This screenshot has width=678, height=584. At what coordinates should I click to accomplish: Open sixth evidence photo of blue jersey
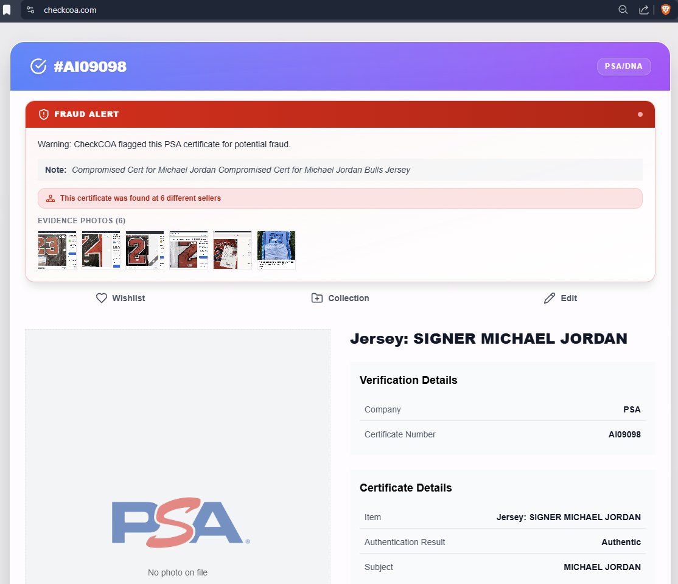[x=276, y=250]
